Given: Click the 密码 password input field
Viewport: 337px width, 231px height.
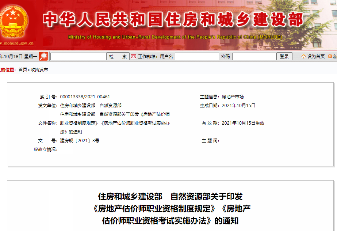Looking at the screenshot, I should [x=254, y=57].
